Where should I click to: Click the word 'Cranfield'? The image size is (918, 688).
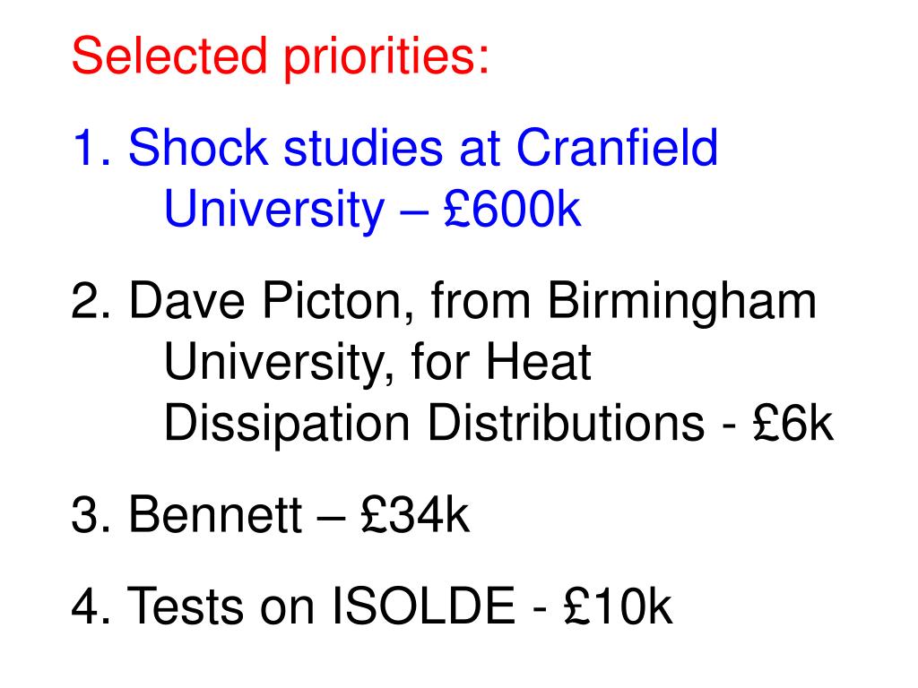(617, 148)
